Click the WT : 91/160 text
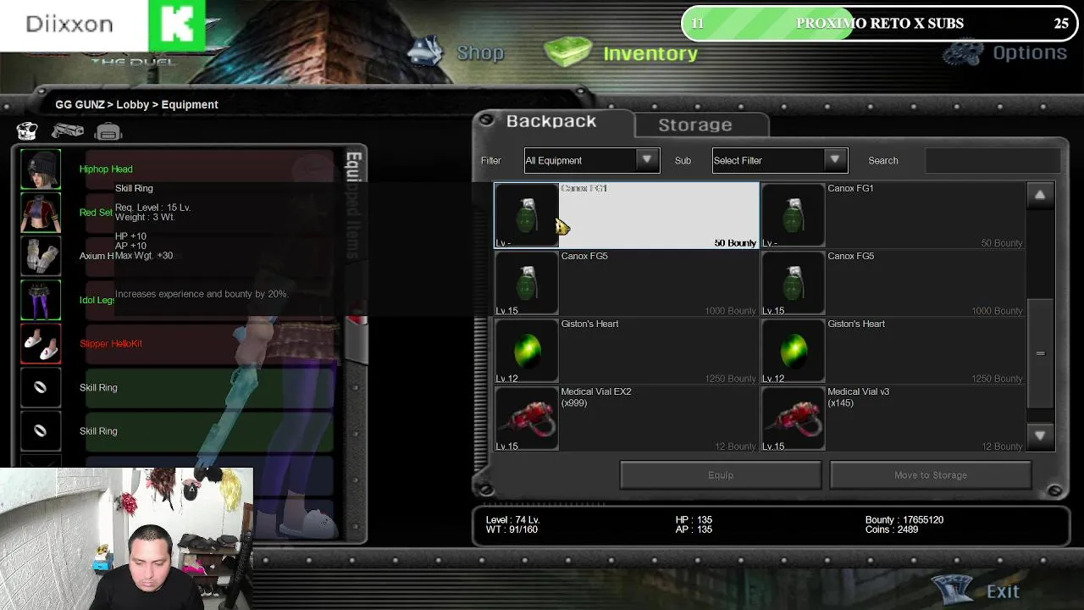 pyautogui.click(x=512, y=530)
